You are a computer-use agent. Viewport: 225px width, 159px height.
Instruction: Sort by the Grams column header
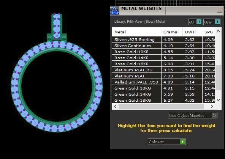[172, 32]
